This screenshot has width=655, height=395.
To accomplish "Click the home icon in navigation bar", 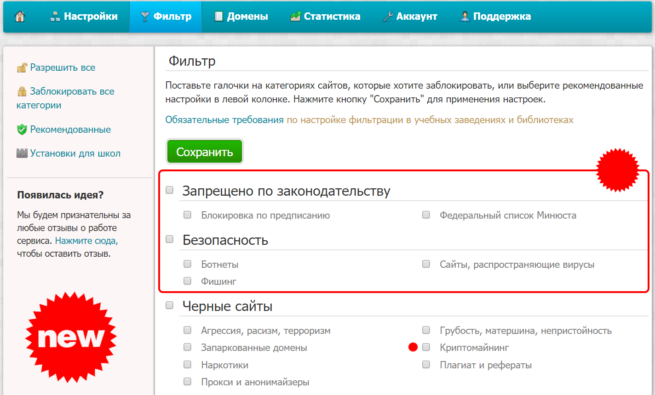I will click(20, 17).
